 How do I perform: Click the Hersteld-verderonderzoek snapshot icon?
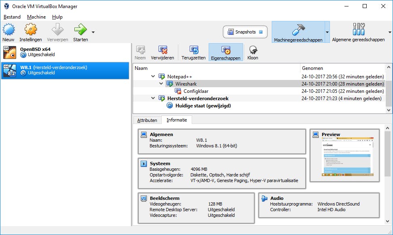coord(162,99)
